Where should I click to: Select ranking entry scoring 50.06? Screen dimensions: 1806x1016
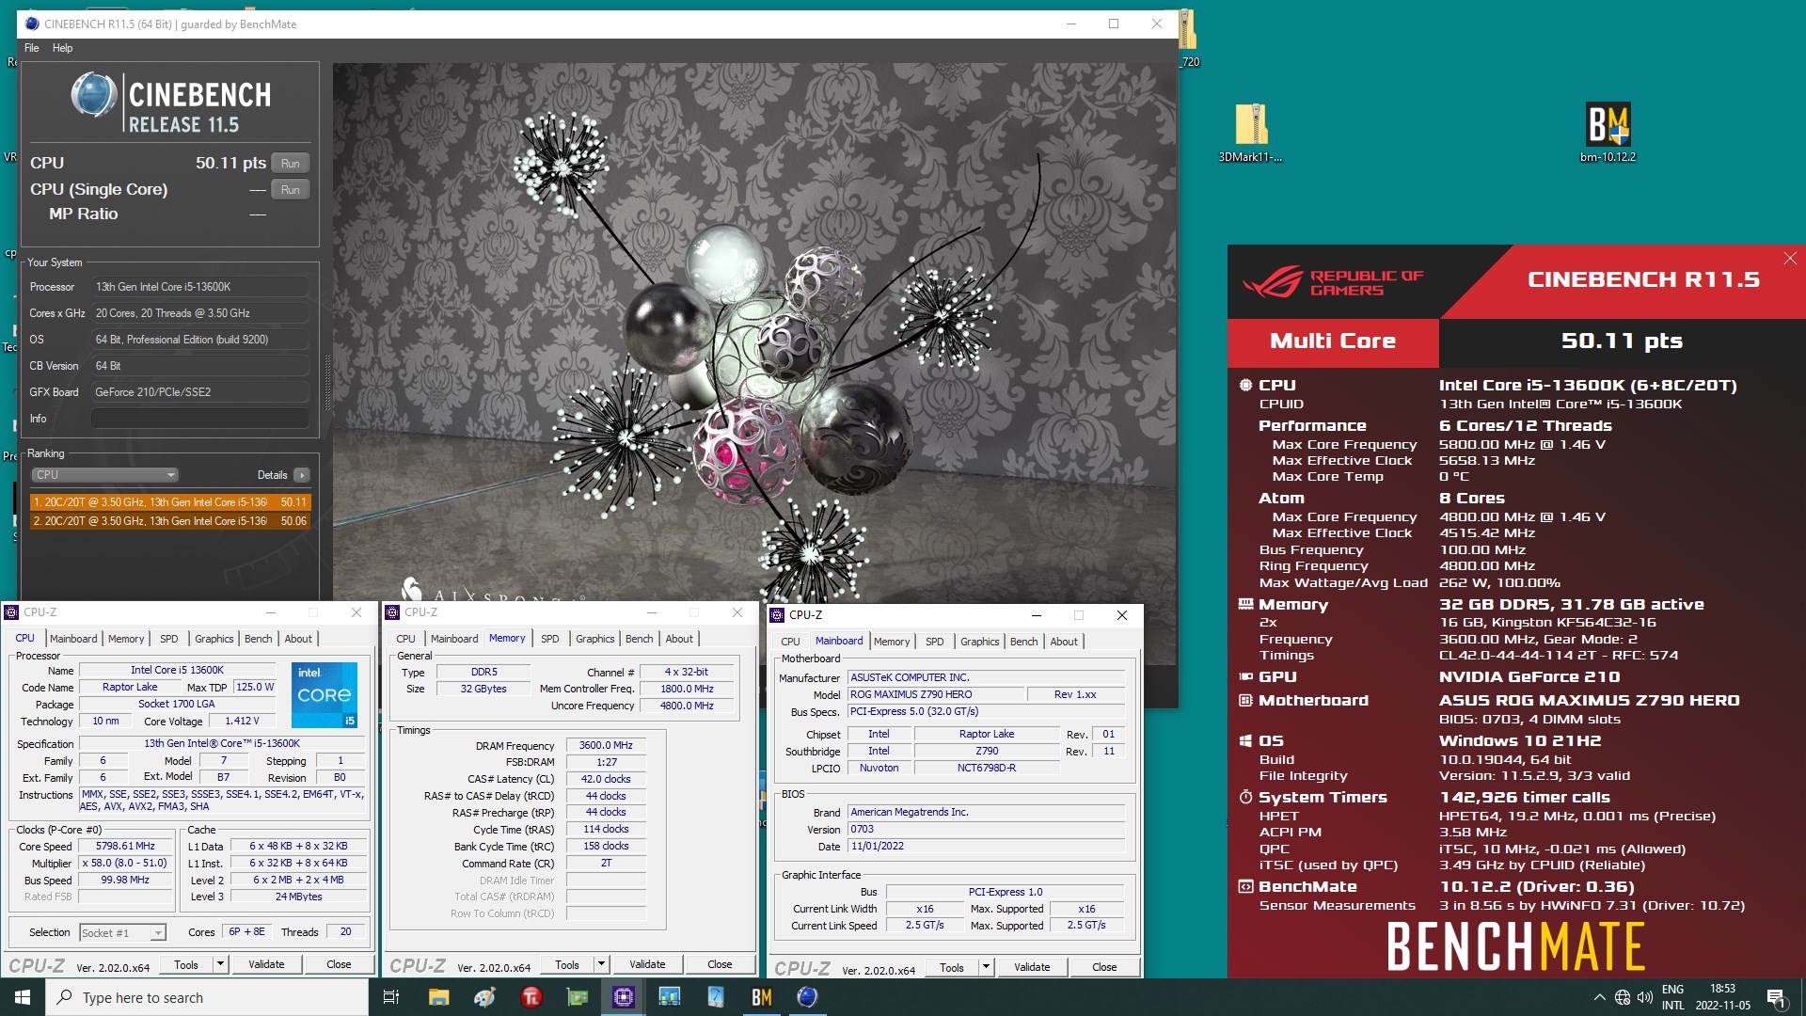tap(170, 521)
